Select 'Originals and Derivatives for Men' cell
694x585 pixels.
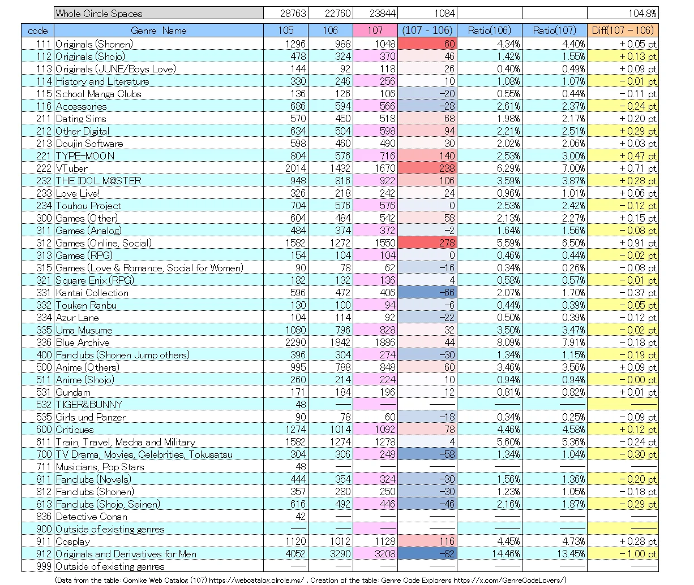click(158, 554)
